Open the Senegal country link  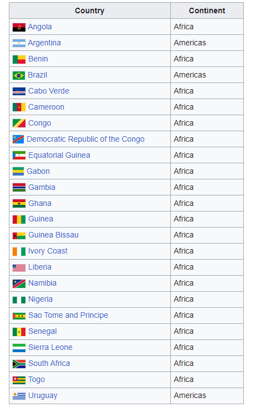[43, 332]
